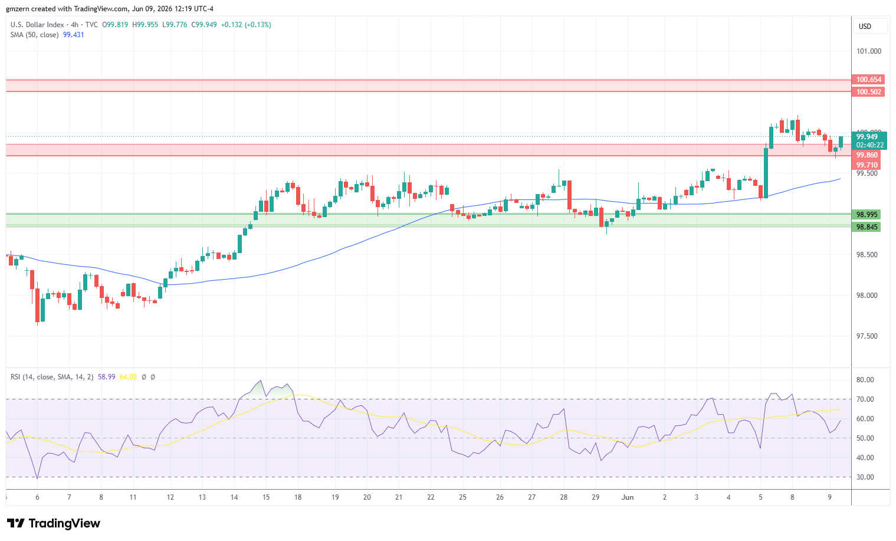The height and width of the screenshot is (541, 896).
Task: Click the 'gmzern created with TradingView.com' caption
Action: pyautogui.click(x=67, y=9)
